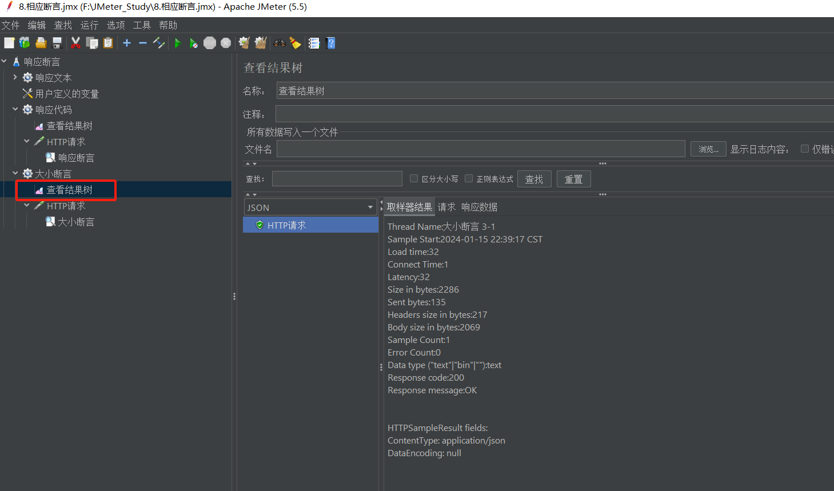834x491 pixels.
Task: Select HTTP请求 sample in results list
Action: (x=311, y=225)
